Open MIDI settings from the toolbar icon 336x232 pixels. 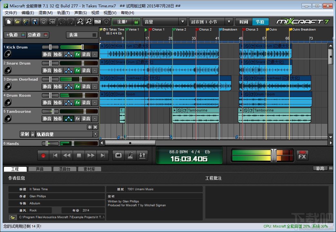[x=98, y=22]
